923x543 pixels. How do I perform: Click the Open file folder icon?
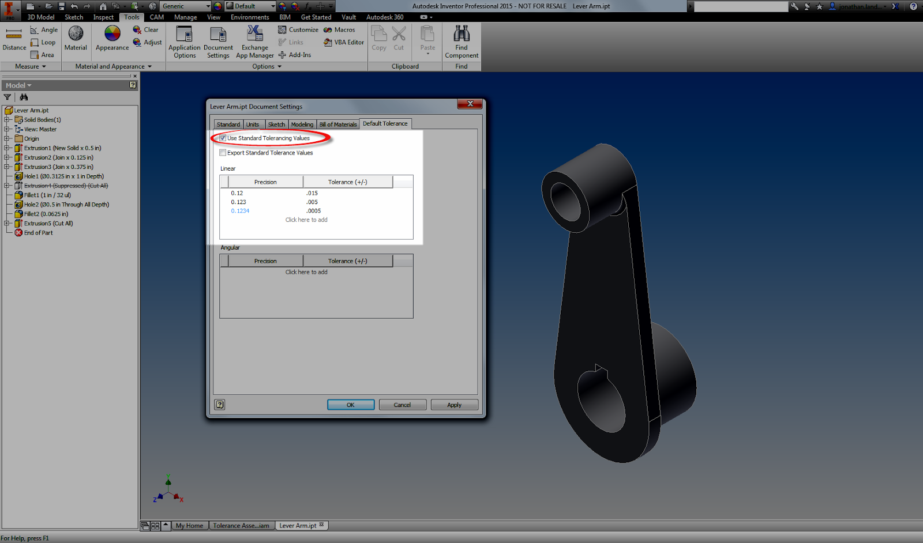click(49, 6)
